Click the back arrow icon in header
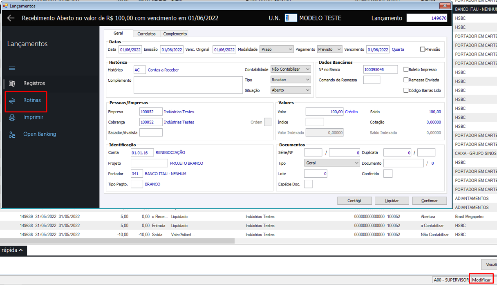This screenshot has width=497, height=286. [11, 18]
